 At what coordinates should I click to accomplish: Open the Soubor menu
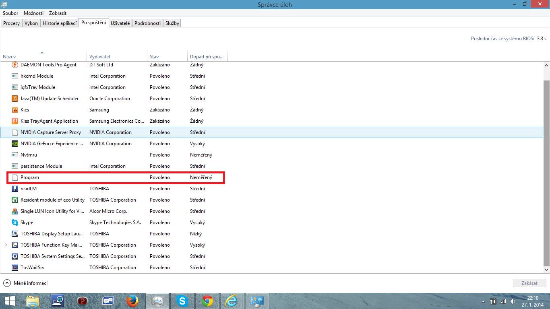pos(10,13)
